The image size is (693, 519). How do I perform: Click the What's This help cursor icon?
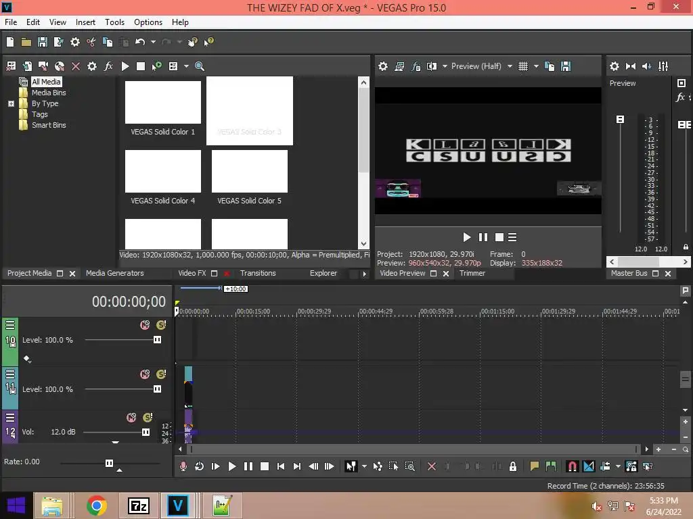point(208,42)
